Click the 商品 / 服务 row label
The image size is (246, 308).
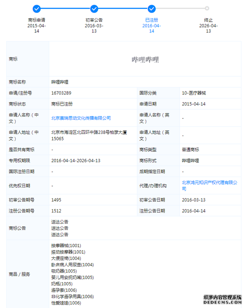coord(19,274)
